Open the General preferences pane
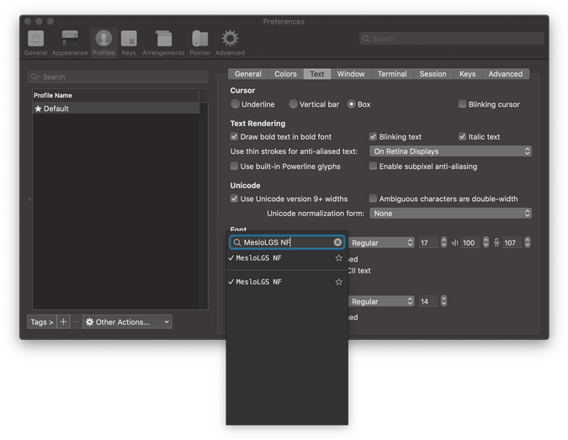 coord(35,43)
